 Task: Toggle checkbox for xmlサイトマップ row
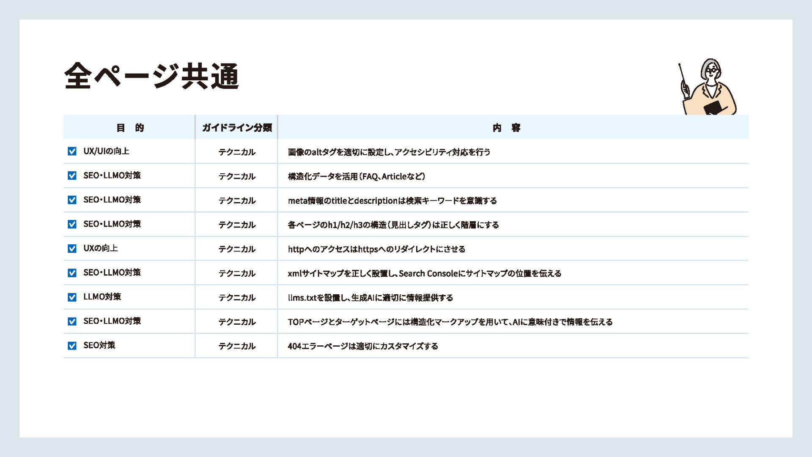(72, 273)
